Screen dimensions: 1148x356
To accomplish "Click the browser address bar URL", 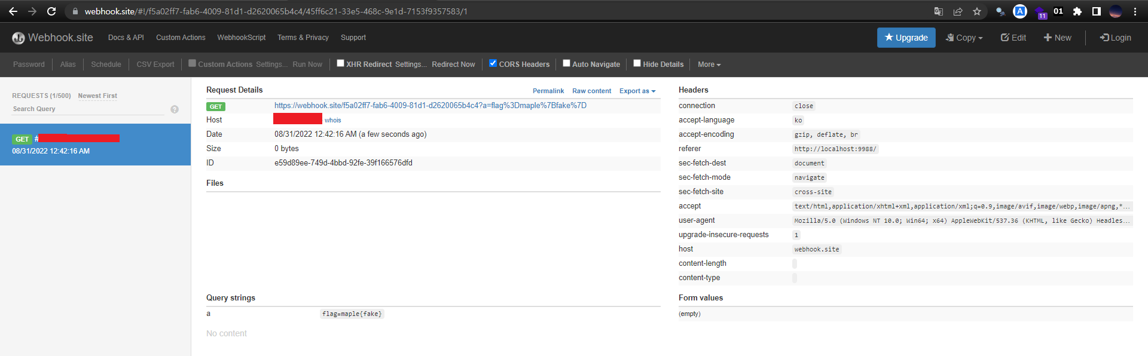I will [276, 11].
